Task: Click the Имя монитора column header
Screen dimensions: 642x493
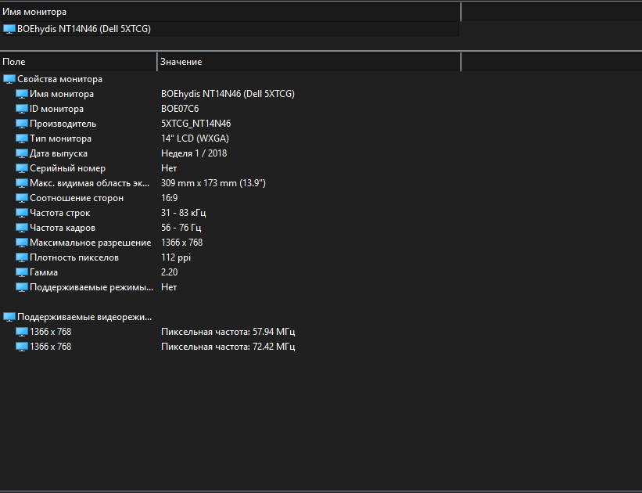Action: [230, 12]
